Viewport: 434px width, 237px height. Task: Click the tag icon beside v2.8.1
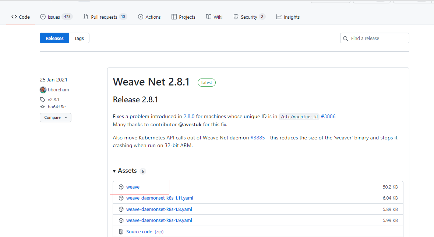point(42,99)
